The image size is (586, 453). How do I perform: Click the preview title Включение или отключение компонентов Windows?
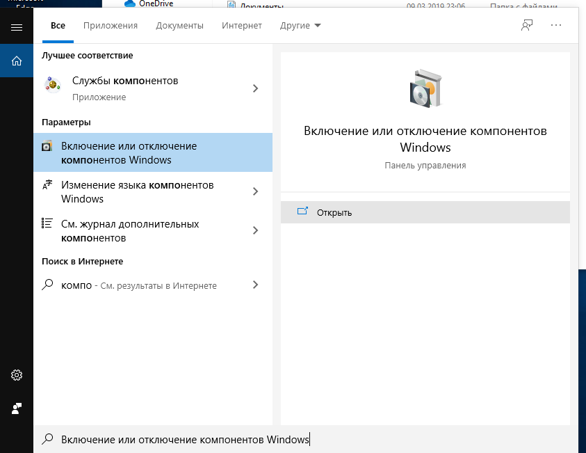[x=425, y=138]
